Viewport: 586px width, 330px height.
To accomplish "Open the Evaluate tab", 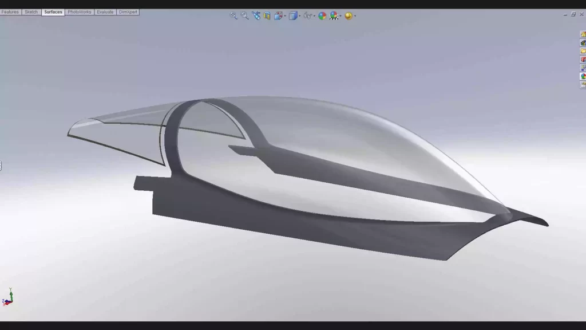I will click(x=105, y=12).
